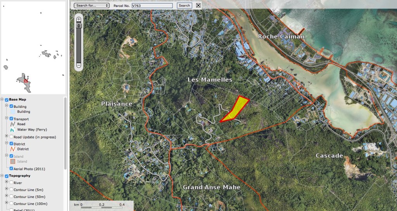Enable the River layer checkbox
Screen dimensions: 397x211
11,183
